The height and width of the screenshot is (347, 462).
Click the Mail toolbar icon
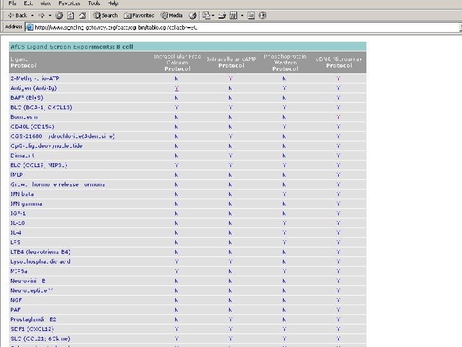coord(207,15)
